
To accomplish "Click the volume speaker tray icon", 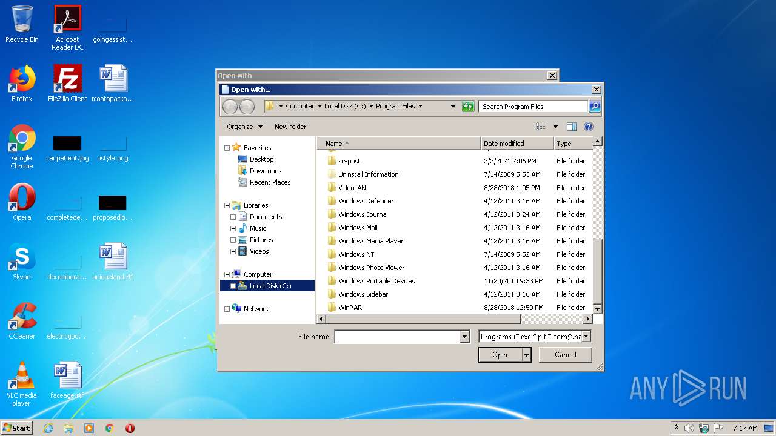I will [x=689, y=428].
